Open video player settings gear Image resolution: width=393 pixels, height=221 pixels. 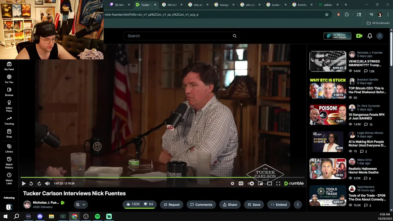[x=232, y=184]
